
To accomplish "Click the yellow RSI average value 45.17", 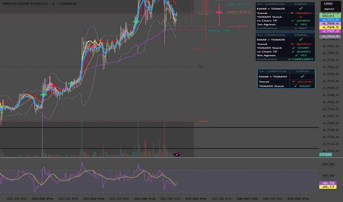I will (328, 187).
